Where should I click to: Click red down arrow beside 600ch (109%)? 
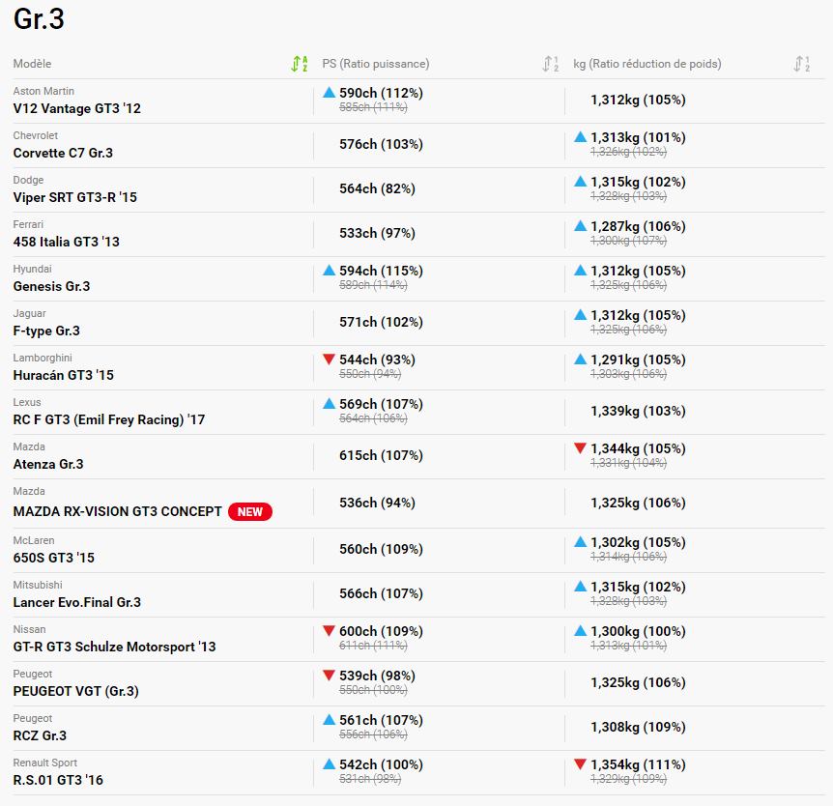[x=330, y=631]
